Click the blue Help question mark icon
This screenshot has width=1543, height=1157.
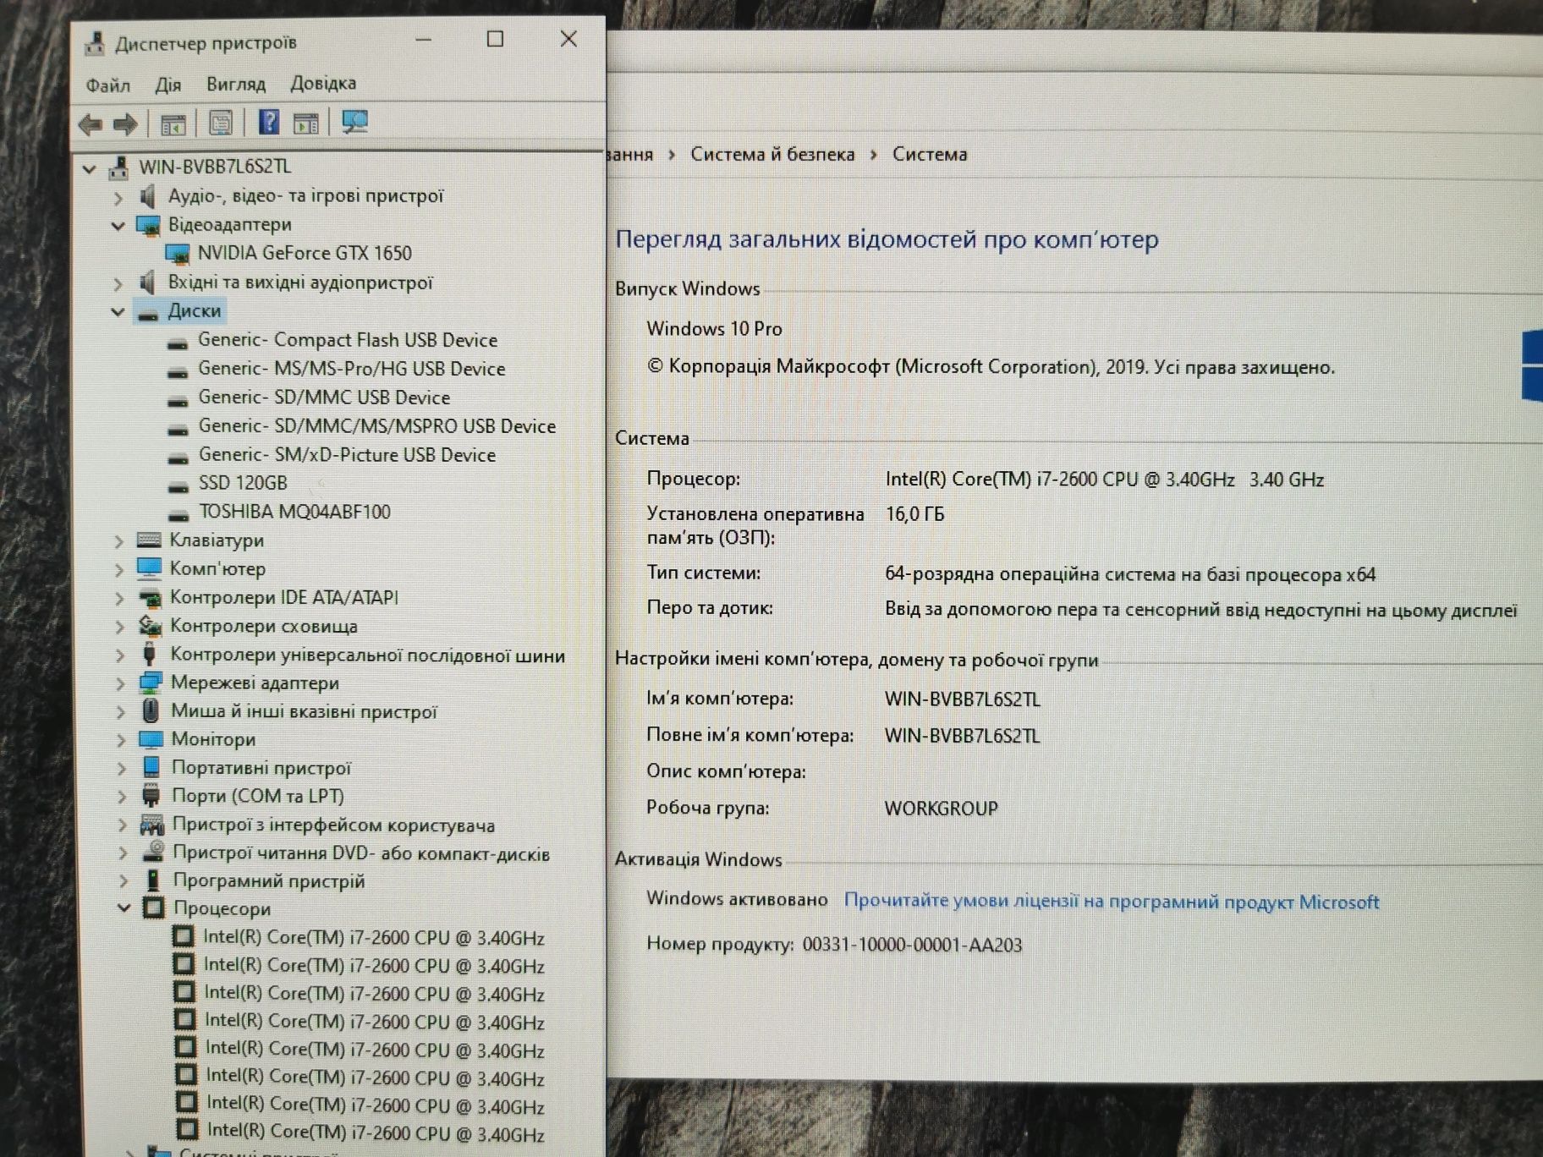pos(269,123)
